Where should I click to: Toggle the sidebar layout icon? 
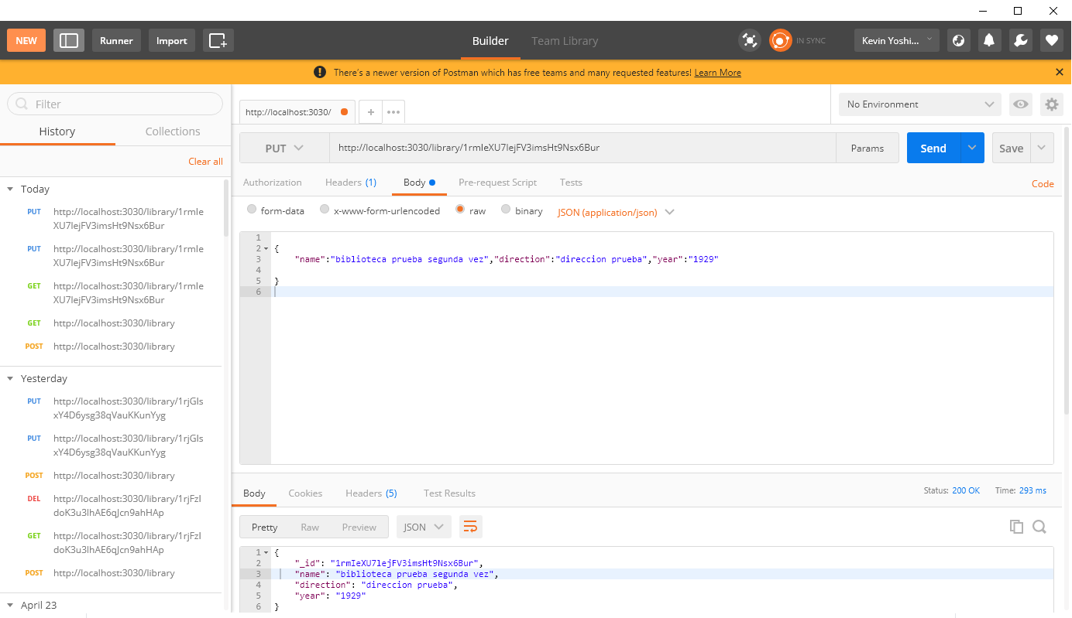(x=68, y=39)
